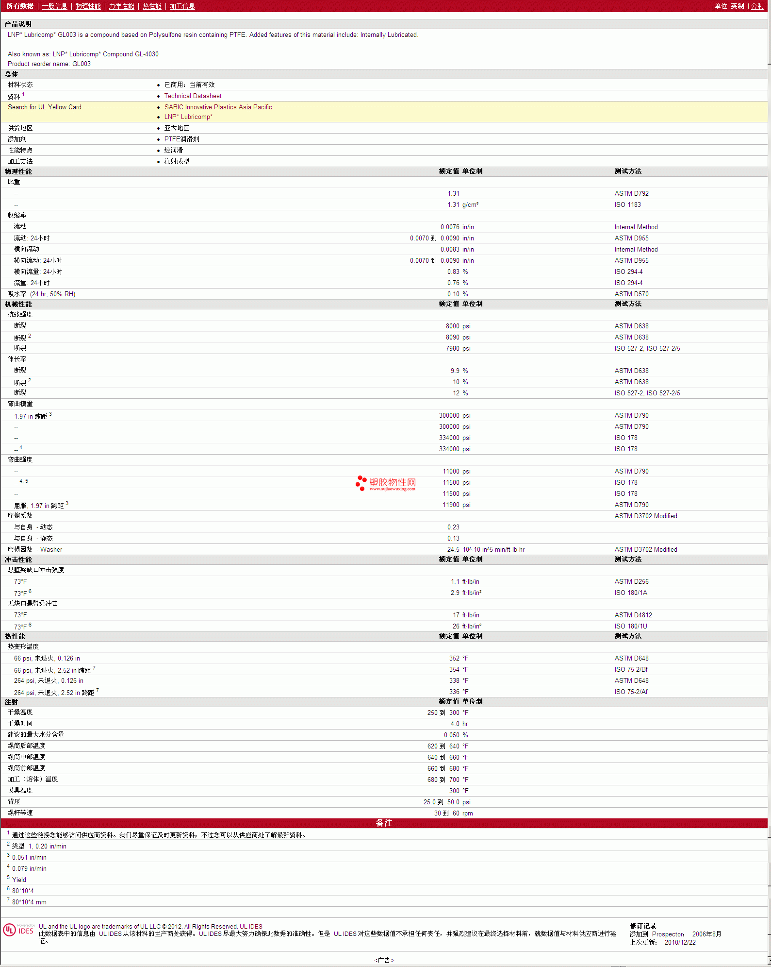Click the 悬壁梁缺口冲击强度 heading
The height and width of the screenshot is (967, 771).
(x=36, y=570)
